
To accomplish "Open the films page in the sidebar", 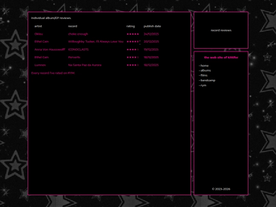I will (204, 75).
